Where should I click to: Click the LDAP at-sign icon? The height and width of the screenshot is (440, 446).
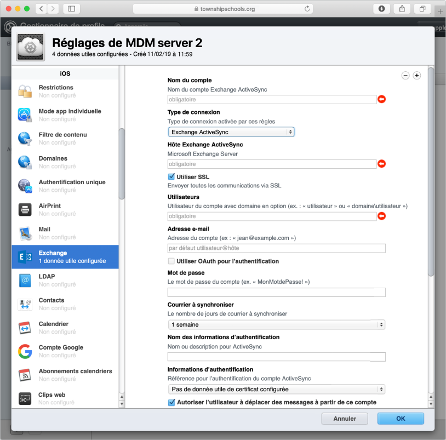[x=25, y=281]
